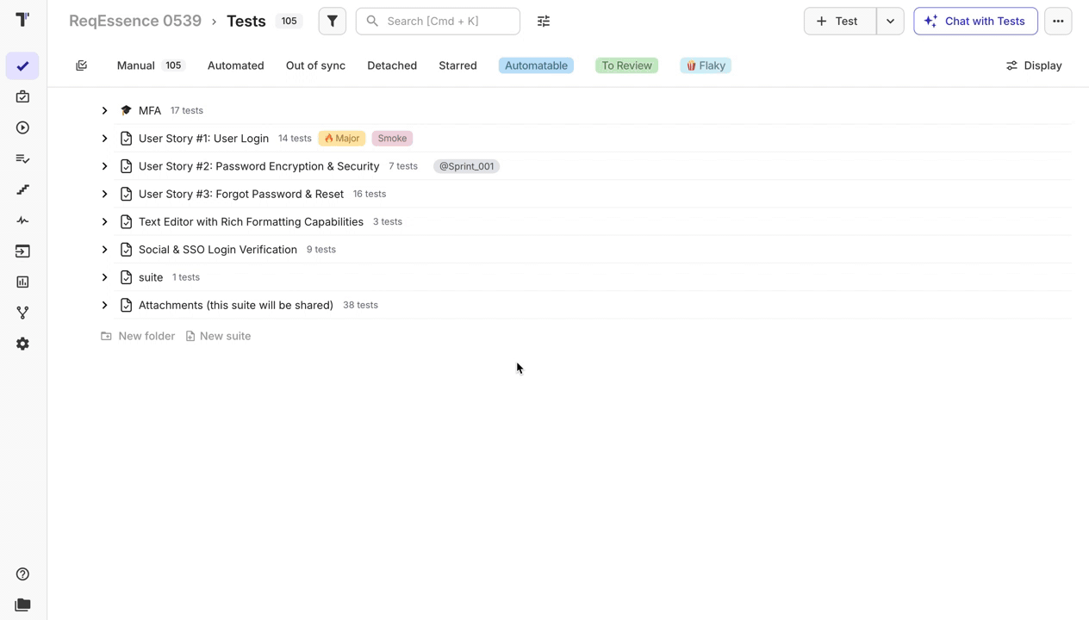This screenshot has height=620, width=1089.
Task: Switch to the Out of sync tab
Action: 315,65
